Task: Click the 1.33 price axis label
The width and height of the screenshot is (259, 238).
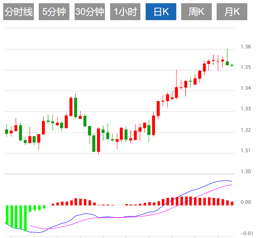Action: click(246, 109)
